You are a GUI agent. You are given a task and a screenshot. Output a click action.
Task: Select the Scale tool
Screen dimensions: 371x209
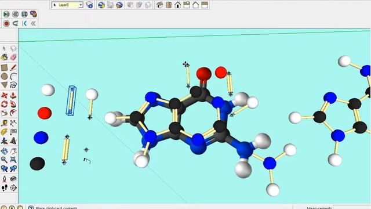tap(4, 113)
